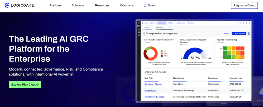Image resolution: width=263 pixels, height=107 pixels.
Task: Select the Home tab in dashboard
Action: [145, 23]
